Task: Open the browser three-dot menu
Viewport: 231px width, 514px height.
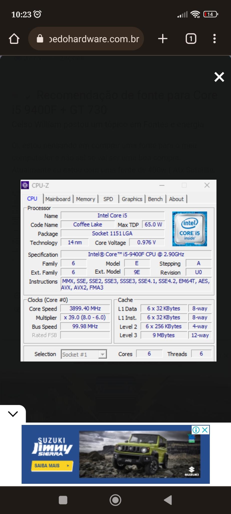Action: pos(214,39)
